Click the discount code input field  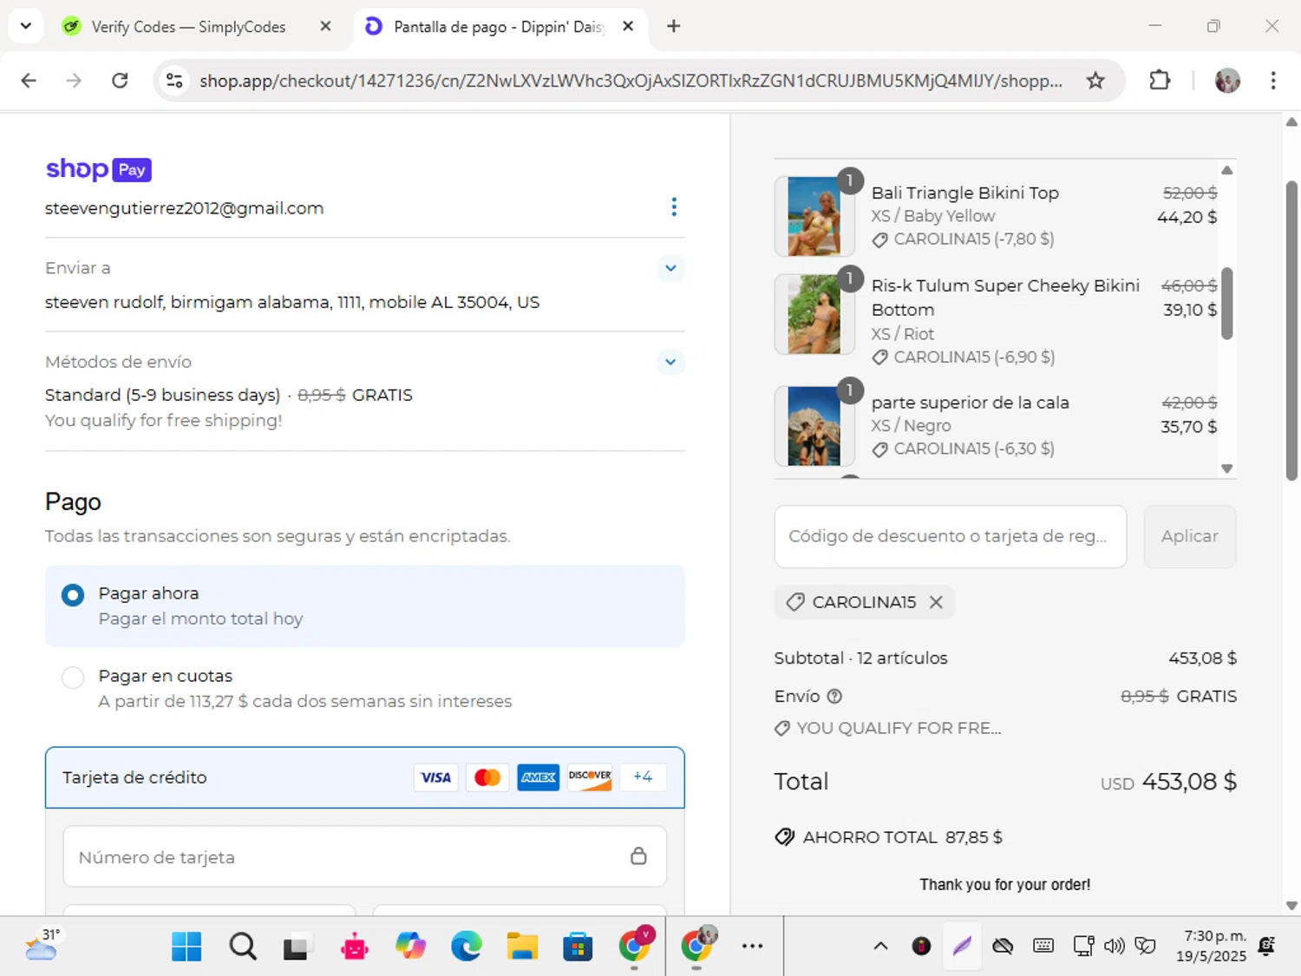coord(951,536)
